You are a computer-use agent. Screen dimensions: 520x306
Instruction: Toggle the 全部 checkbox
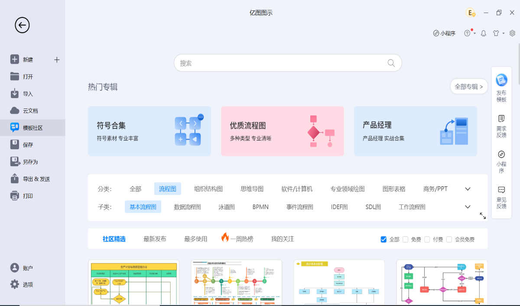pyautogui.click(x=383, y=239)
